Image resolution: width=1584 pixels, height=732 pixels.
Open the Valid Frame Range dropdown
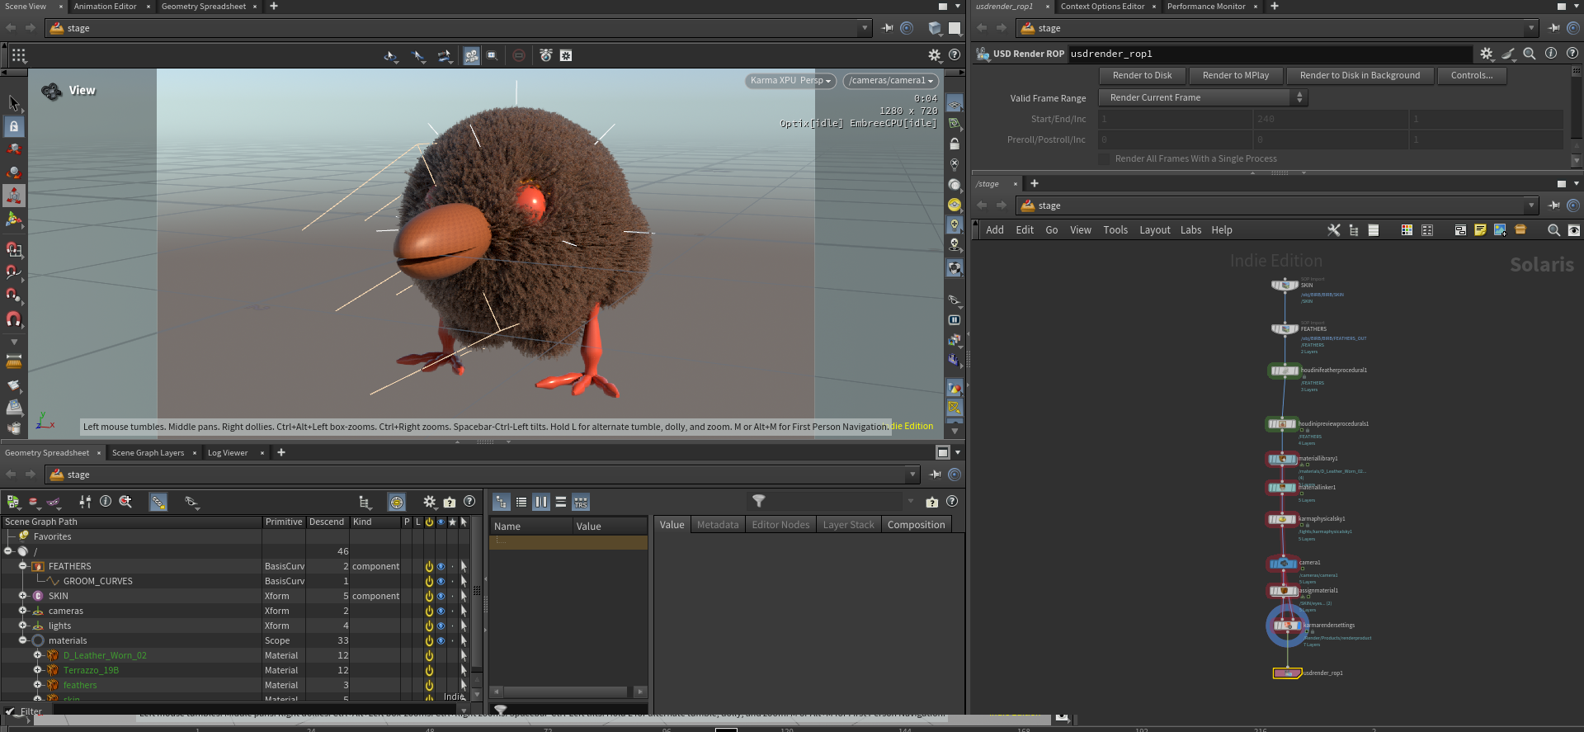tap(1203, 97)
